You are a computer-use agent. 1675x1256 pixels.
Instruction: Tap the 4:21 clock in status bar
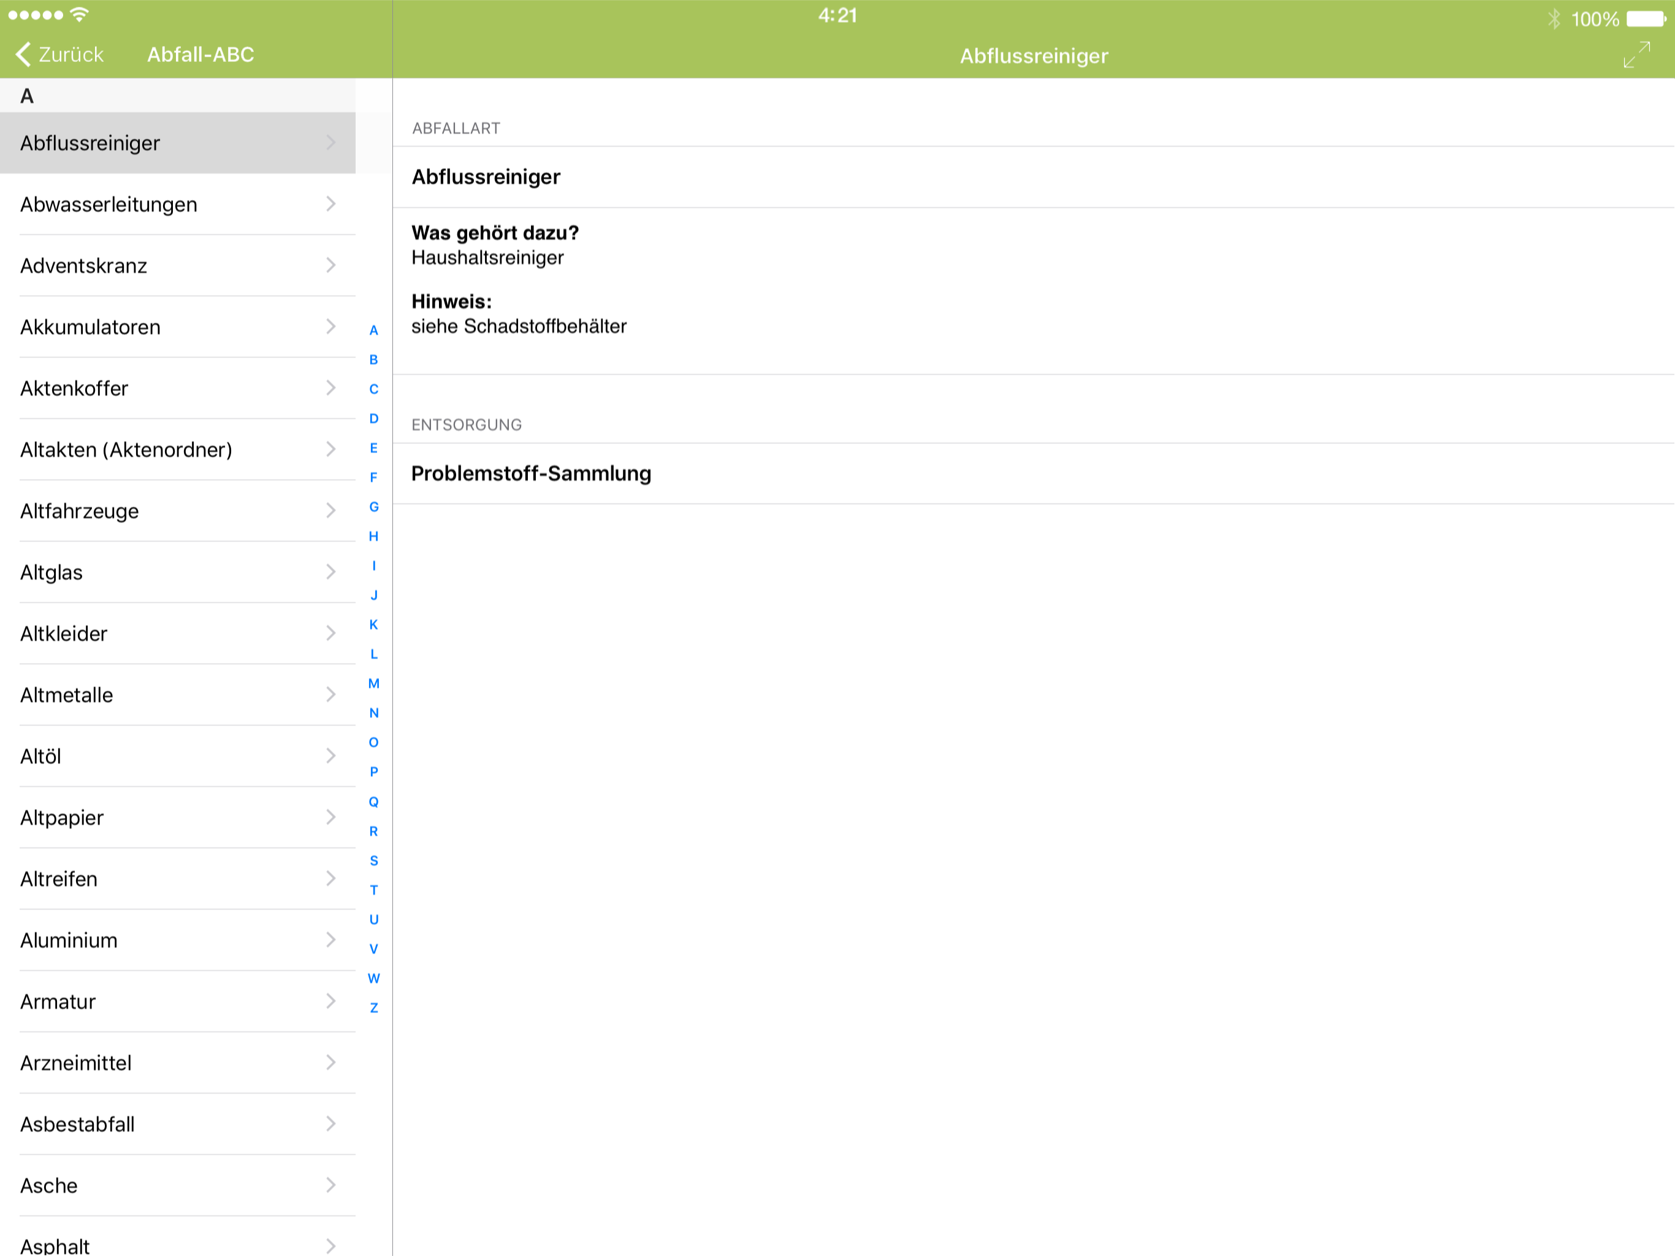pos(837,16)
